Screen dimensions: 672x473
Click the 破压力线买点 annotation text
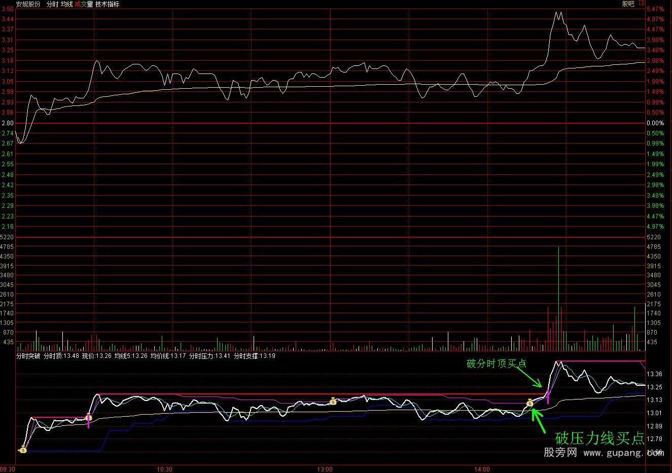(x=598, y=439)
